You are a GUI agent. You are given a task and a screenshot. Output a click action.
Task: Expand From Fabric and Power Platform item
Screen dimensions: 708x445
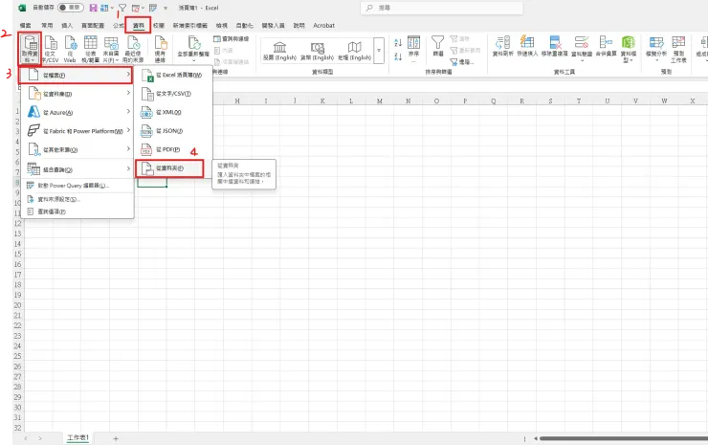tap(77, 131)
